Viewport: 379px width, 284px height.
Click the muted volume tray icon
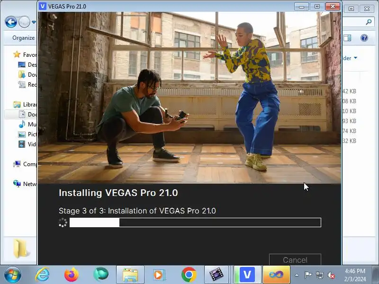point(331,275)
